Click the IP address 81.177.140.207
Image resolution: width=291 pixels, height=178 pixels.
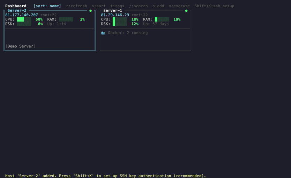click(22, 15)
